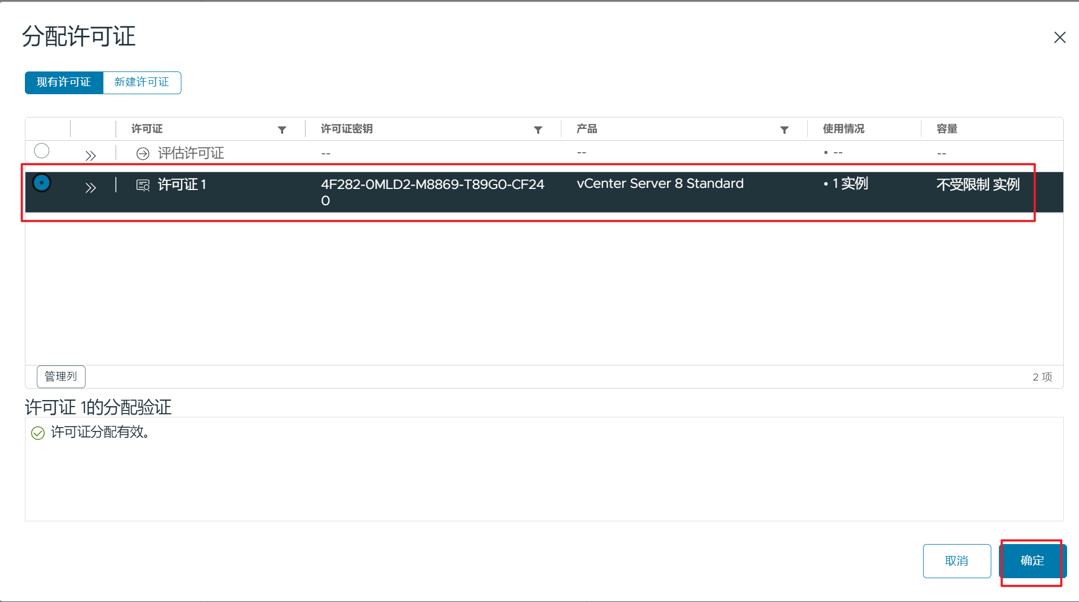
Task: Close the assign license dialog
Action: pos(1060,37)
